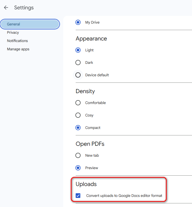
Task: Click the Convert uploads label text
Action: 124,196
